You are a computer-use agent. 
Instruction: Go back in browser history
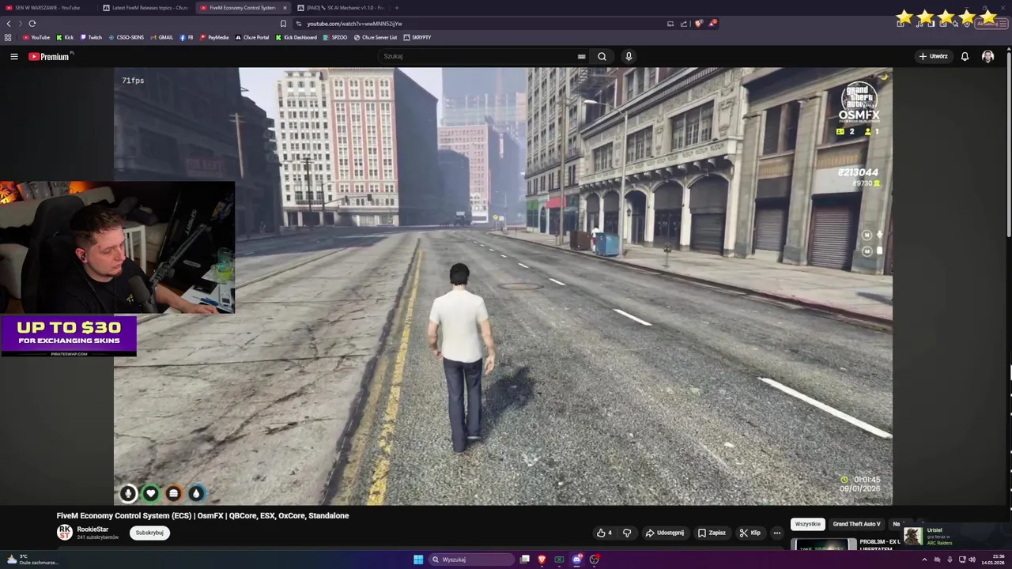click(9, 24)
